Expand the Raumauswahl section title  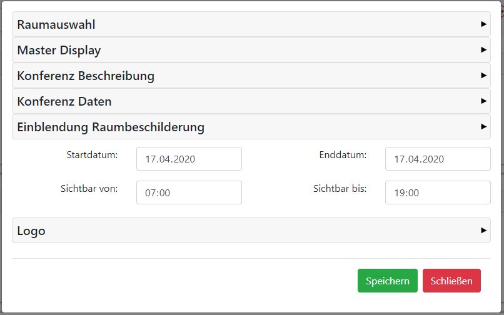56,25
